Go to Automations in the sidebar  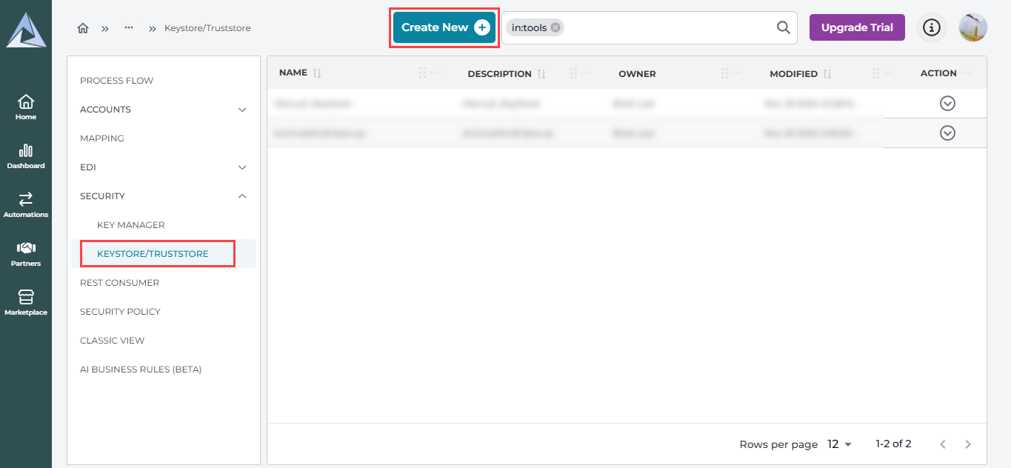pos(26,204)
